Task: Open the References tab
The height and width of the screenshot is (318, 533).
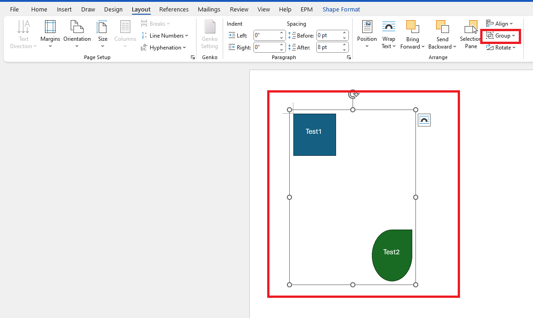Action: 174,10
